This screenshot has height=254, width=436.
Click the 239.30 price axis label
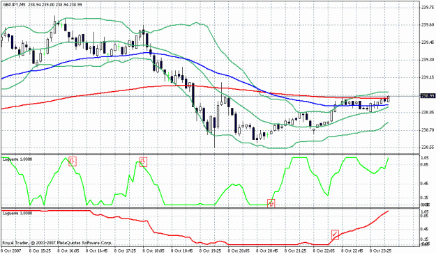click(x=428, y=60)
